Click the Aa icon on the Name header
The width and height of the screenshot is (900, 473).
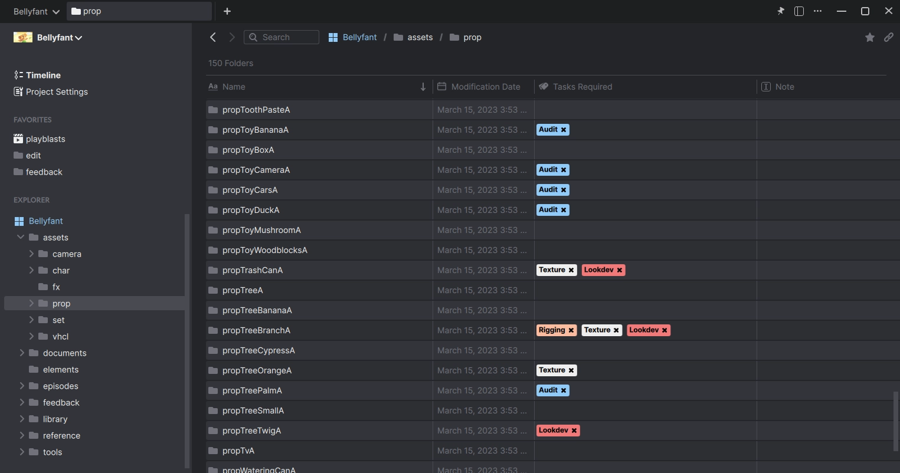tap(212, 86)
